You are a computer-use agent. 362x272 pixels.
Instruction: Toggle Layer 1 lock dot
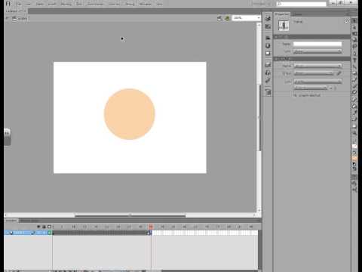point(44,233)
